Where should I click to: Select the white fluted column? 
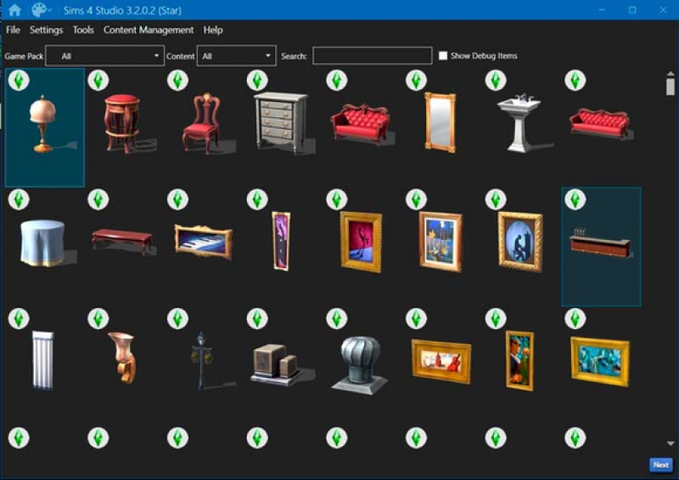43,360
